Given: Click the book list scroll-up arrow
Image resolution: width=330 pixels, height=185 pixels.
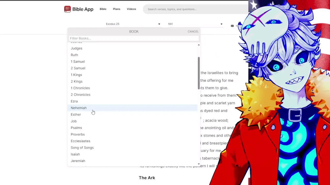Looking at the screenshot, I should point(199,45).
